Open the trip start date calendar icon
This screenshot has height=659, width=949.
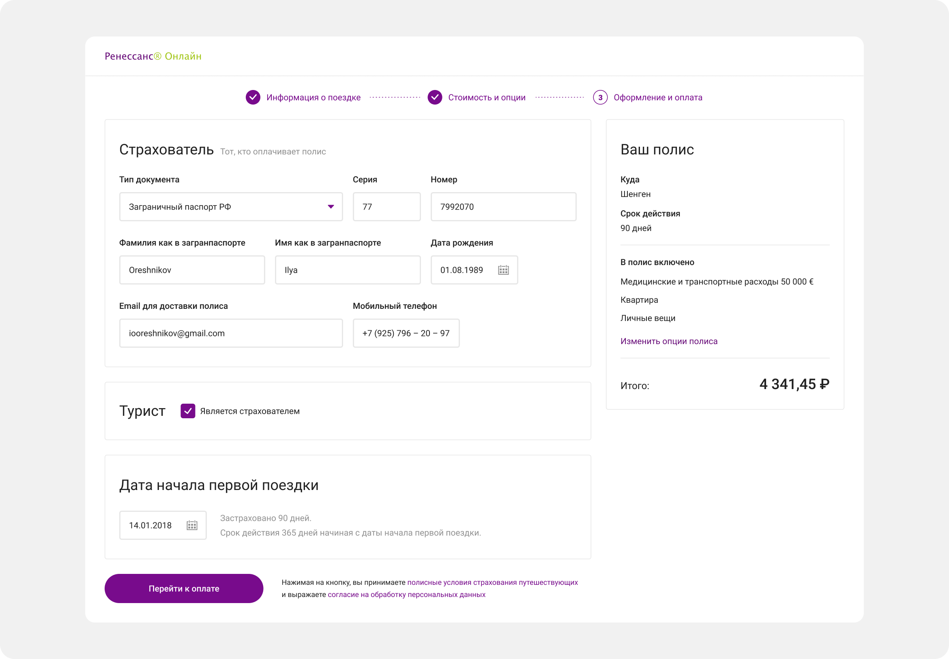click(192, 525)
